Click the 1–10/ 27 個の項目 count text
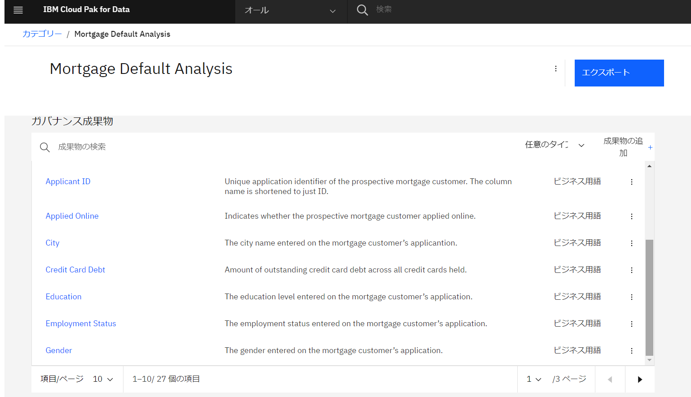691x397 pixels. tap(166, 379)
